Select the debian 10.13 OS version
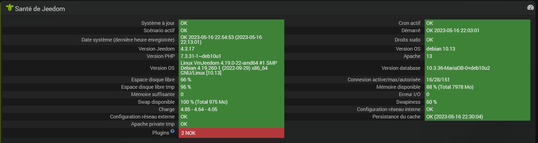Image resolution: width=538 pixels, height=143 pixels. tap(441, 49)
